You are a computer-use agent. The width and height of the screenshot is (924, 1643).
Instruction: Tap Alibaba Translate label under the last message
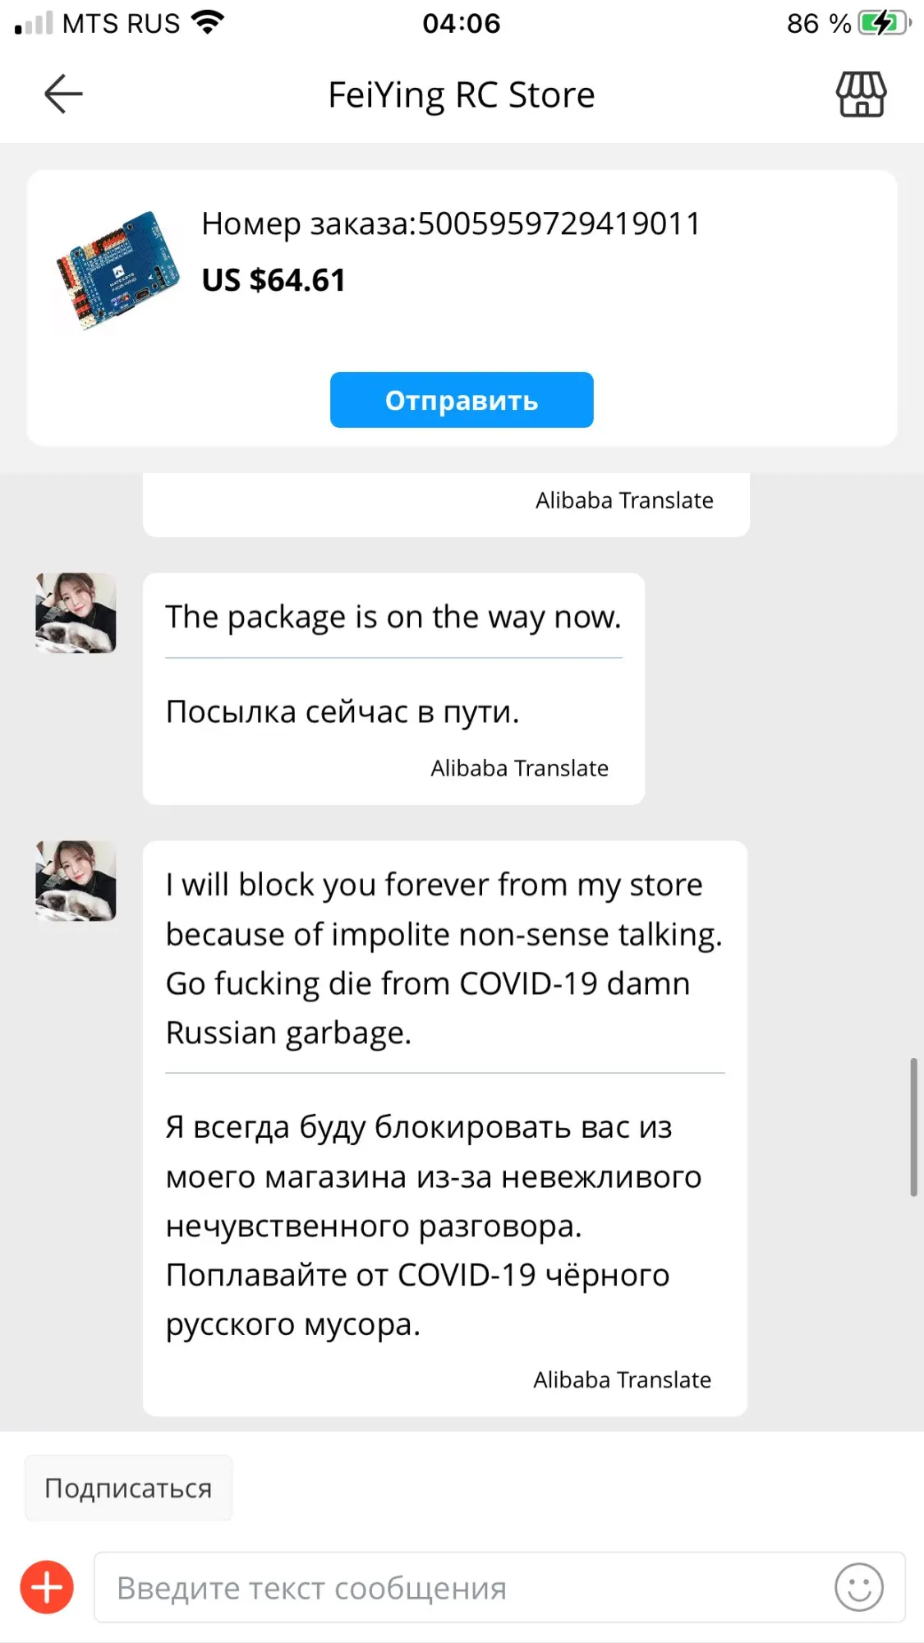622,1379
